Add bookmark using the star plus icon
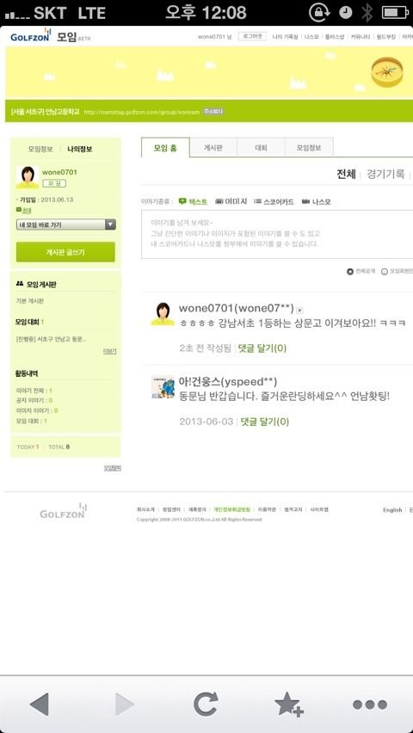Image resolution: width=413 pixels, height=733 pixels. [288, 704]
